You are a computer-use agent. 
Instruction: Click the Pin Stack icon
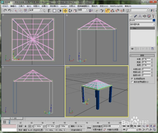point(132,49)
